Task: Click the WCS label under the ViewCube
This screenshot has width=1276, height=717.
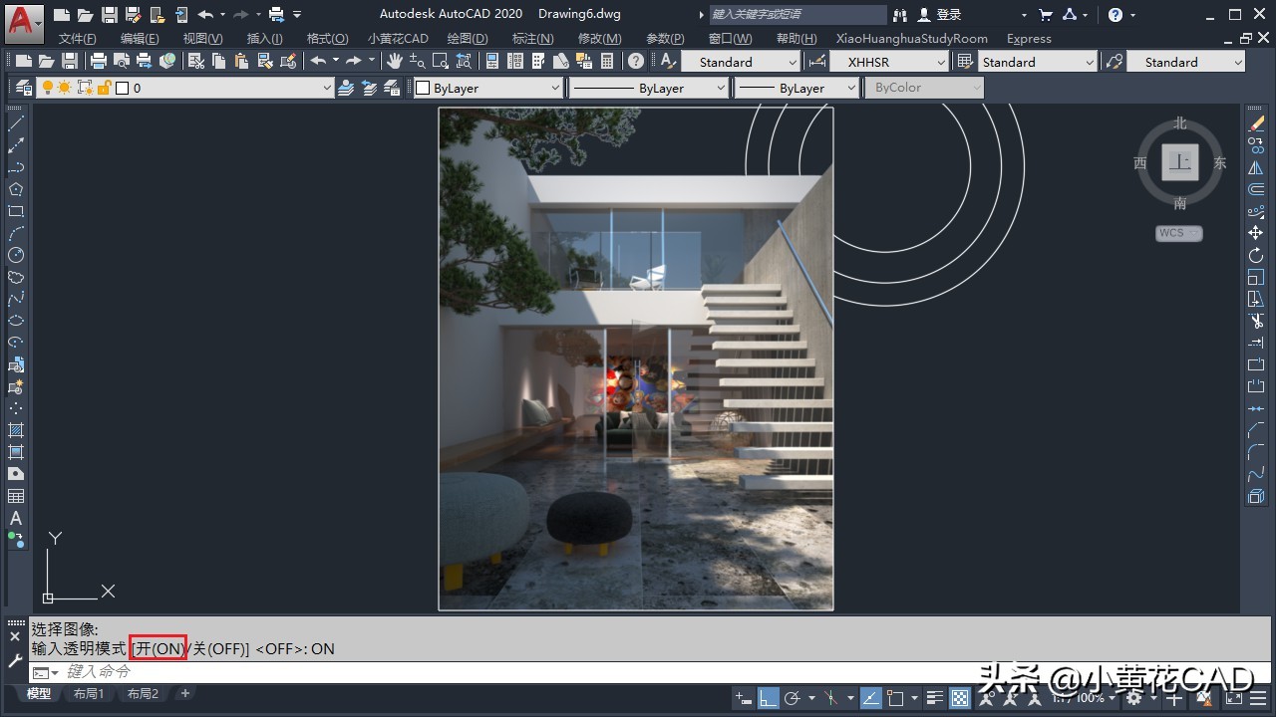Action: (1179, 233)
